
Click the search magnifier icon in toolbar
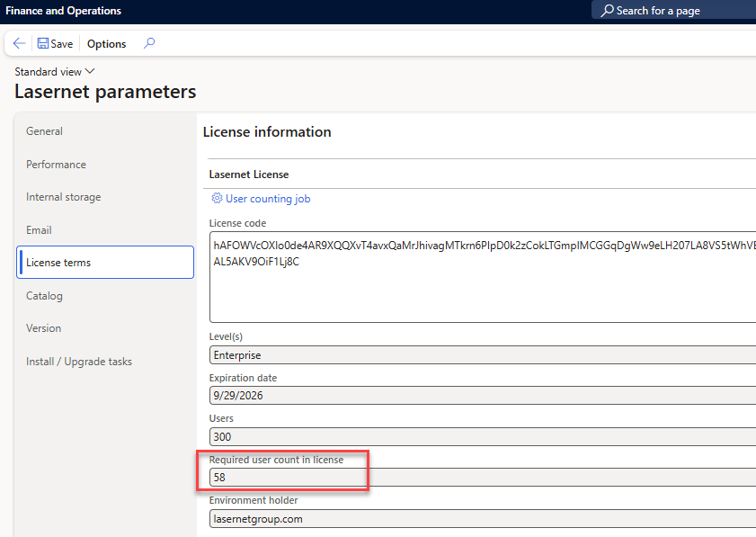149,43
